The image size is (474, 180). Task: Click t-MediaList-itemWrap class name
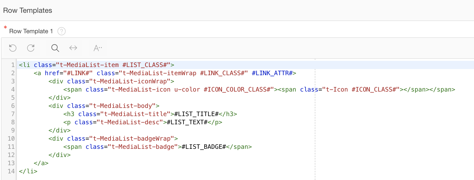click(x=159, y=73)
